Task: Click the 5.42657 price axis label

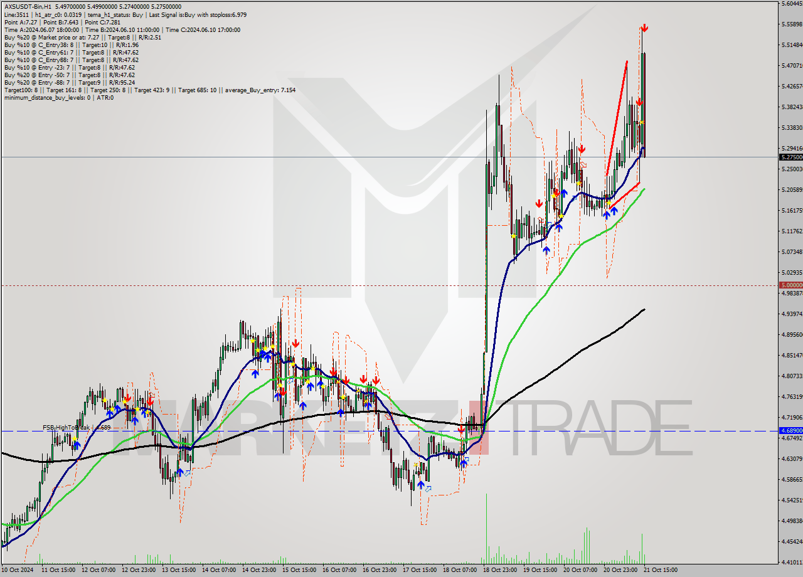Action: click(791, 86)
